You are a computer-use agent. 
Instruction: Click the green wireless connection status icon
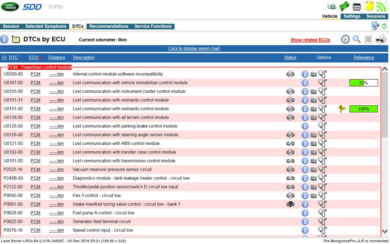click(x=381, y=6)
